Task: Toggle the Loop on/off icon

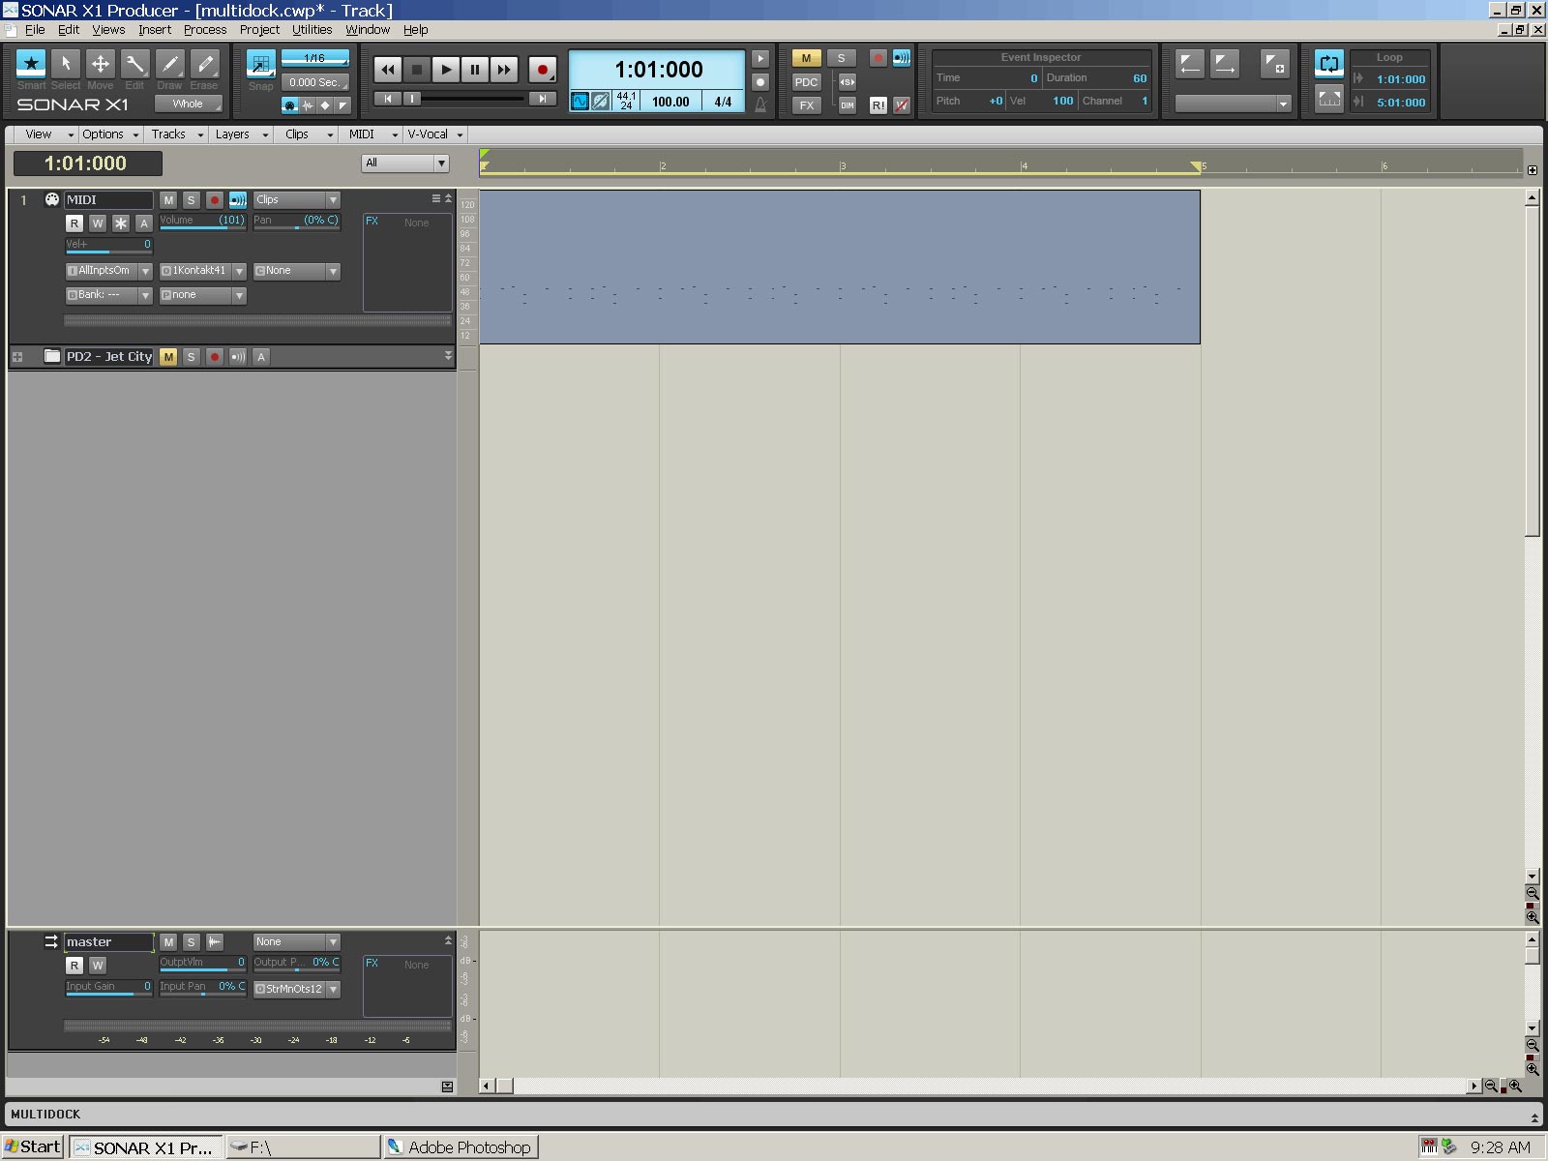Action: click(x=1328, y=65)
